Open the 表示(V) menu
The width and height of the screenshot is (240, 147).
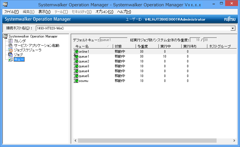[x=44, y=12]
